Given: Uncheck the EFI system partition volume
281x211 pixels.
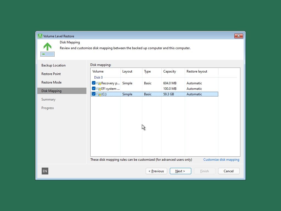Looking at the screenshot, I should point(94,88).
